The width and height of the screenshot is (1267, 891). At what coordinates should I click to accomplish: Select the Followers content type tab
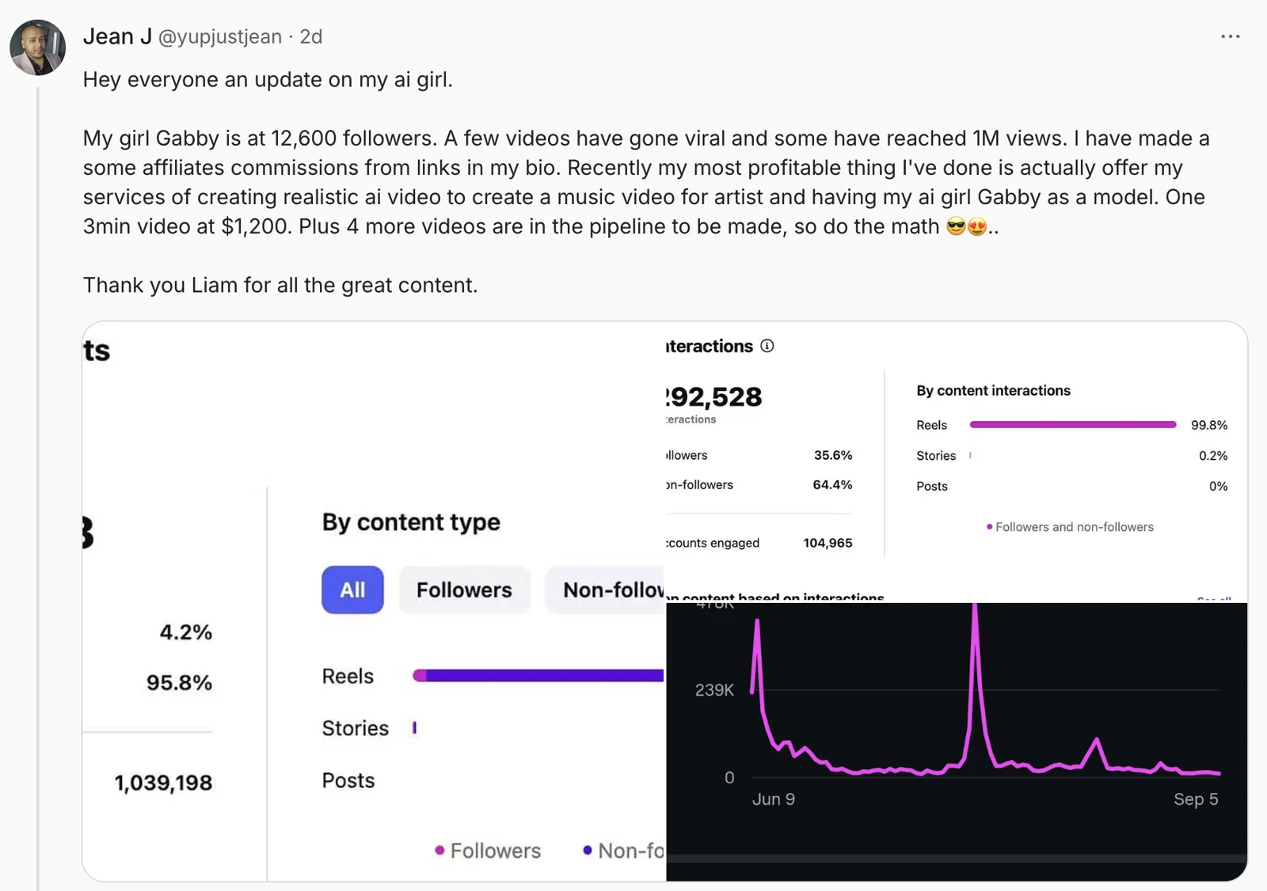coord(464,590)
